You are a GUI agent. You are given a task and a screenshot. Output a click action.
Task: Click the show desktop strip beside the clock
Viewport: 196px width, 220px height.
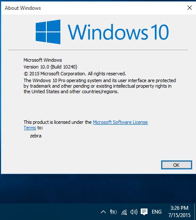click(x=195, y=211)
